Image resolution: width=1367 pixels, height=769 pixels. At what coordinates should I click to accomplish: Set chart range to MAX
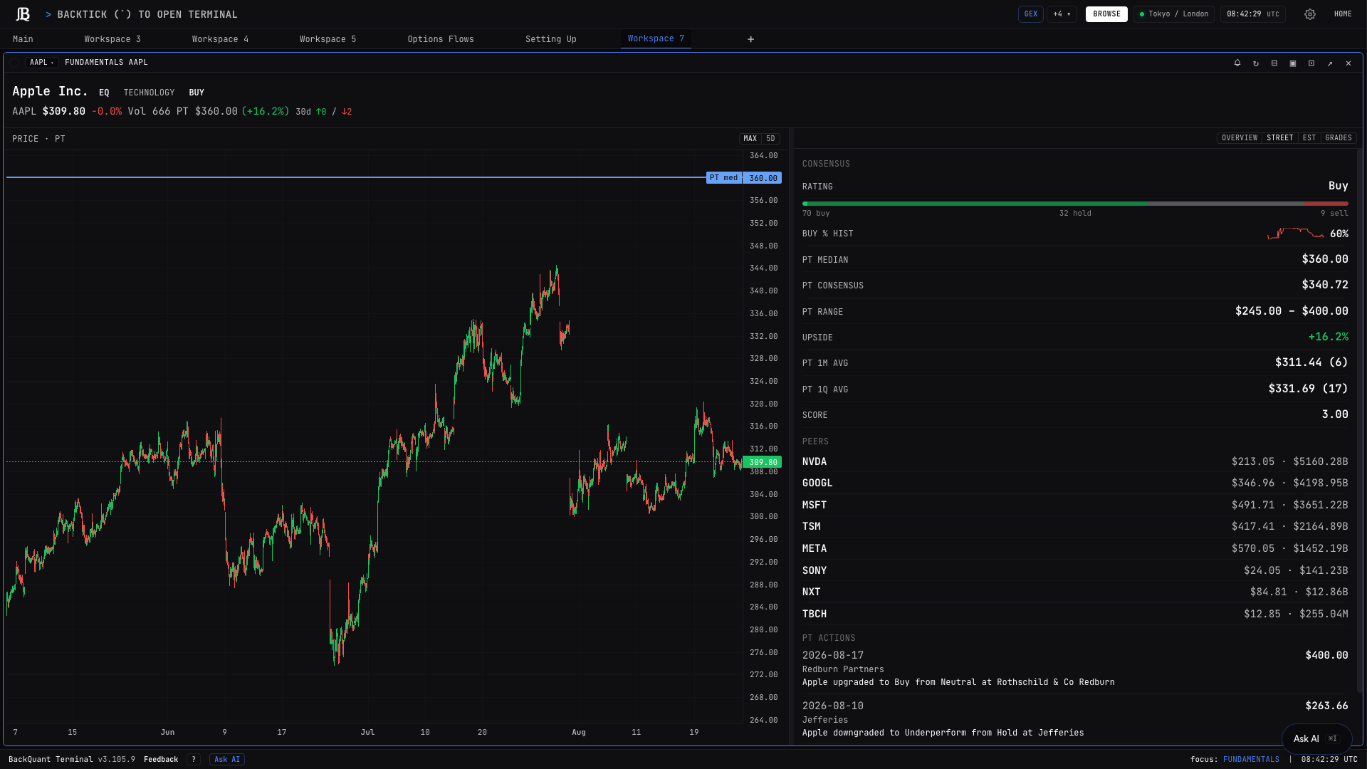750,139
